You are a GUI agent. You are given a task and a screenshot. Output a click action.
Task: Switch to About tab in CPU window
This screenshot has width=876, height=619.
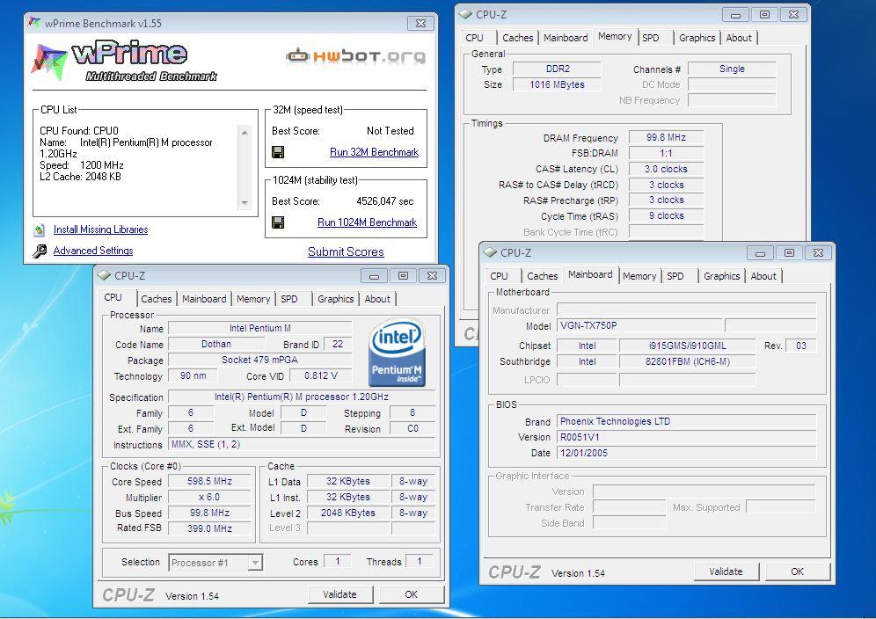coord(377,299)
